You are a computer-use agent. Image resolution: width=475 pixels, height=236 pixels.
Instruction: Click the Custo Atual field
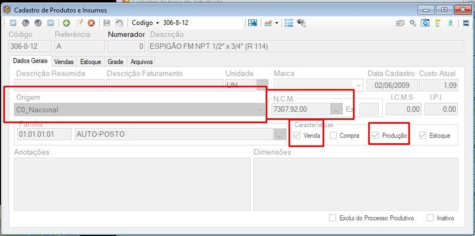pyautogui.click(x=439, y=85)
